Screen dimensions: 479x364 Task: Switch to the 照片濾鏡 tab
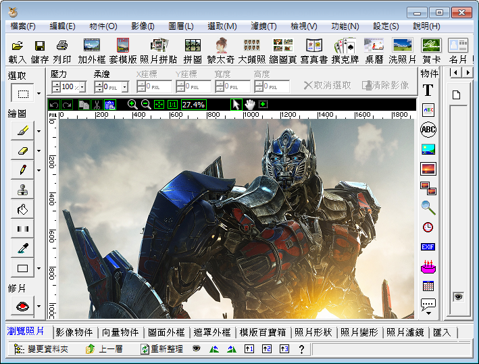coord(405,332)
